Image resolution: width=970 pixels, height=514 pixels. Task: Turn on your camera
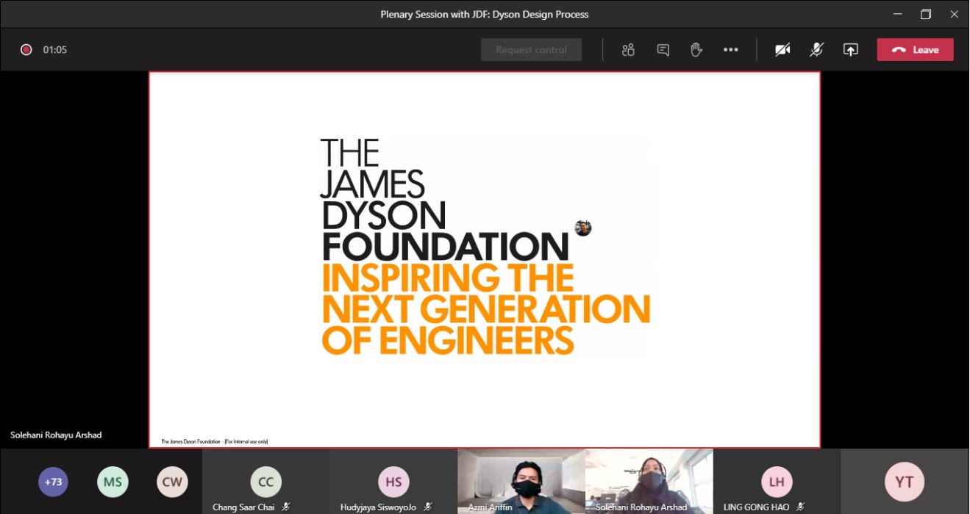pyautogui.click(x=782, y=49)
